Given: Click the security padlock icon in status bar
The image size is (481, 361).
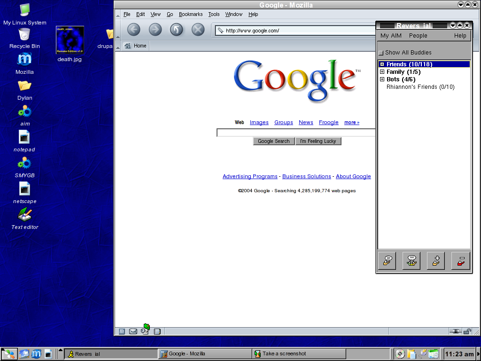Looking at the screenshot, I should coord(467,331).
